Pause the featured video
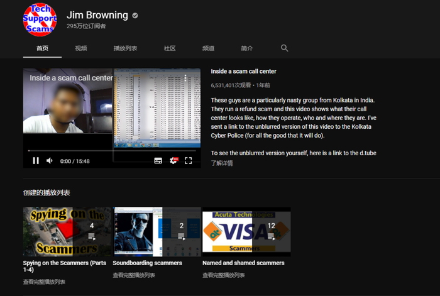Image resolution: width=440 pixels, height=296 pixels. click(x=36, y=161)
